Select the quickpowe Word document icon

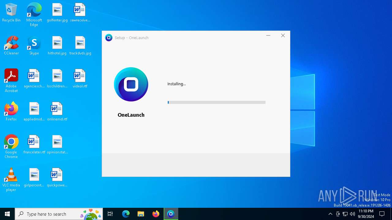tap(57, 178)
